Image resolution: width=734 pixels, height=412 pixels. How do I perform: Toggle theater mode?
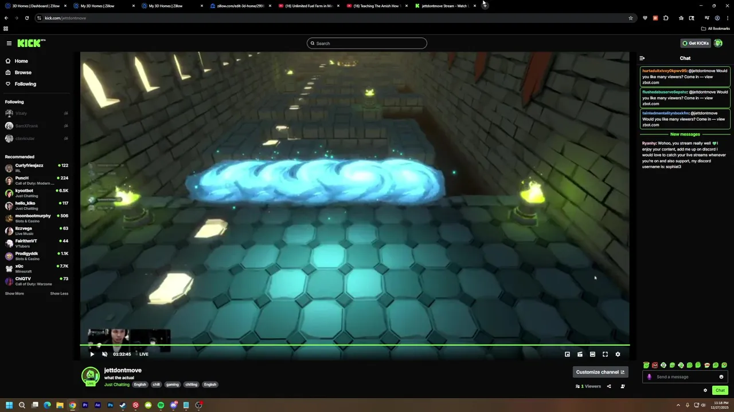click(x=592, y=354)
